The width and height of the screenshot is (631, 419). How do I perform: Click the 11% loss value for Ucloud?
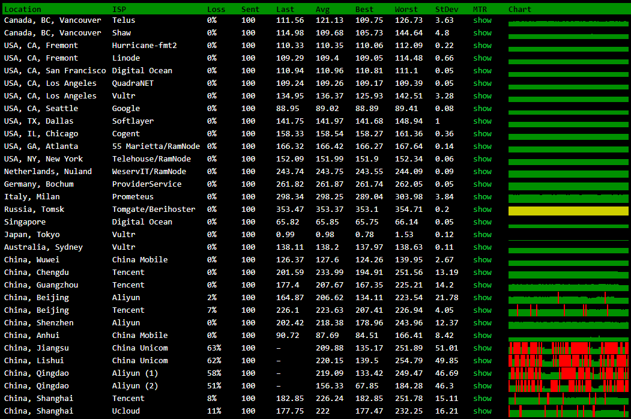point(214,411)
